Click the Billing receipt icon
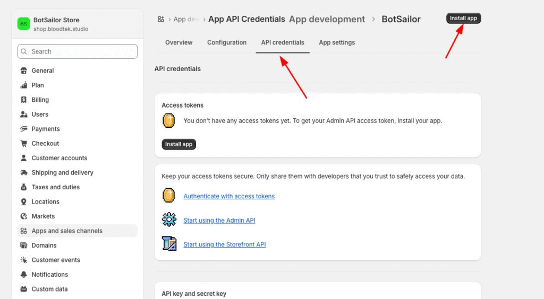 click(23, 100)
